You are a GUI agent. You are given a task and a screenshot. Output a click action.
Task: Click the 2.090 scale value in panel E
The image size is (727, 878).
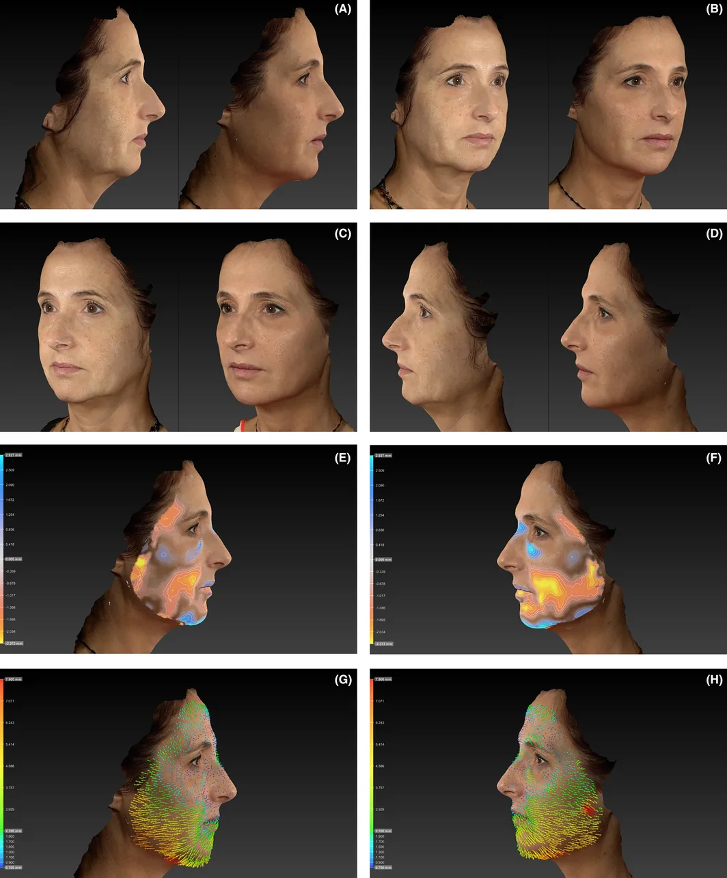10,485
